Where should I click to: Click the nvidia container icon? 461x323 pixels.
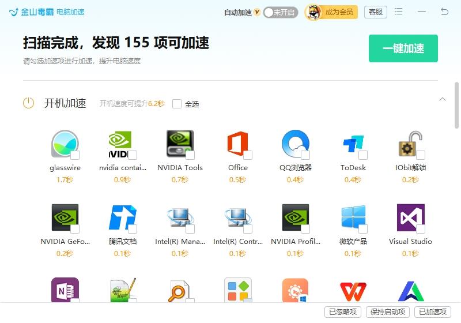tap(120, 144)
